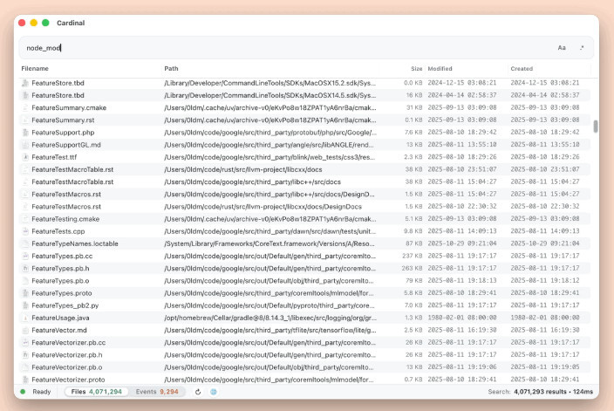Image resolution: width=614 pixels, height=411 pixels.
Task: Click the CoreText.framework path of FeatureTypeNames.loctable
Action: (269, 243)
